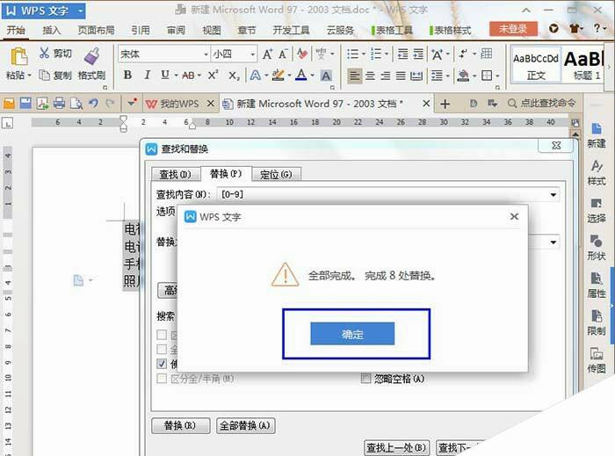The image size is (615, 456).
Task: Switch to the 定位 tab
Action: [276, 175]
